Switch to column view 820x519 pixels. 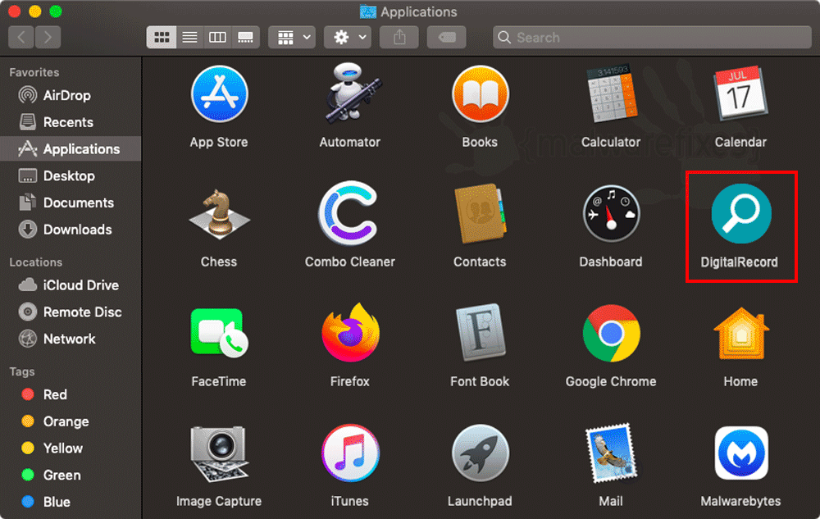(x=217, y=37)
